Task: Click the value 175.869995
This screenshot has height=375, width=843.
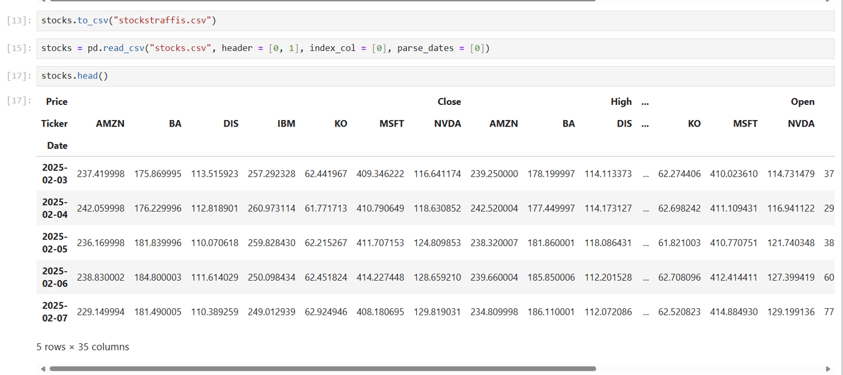Action: pyautogui.click(x=158, y=174)
